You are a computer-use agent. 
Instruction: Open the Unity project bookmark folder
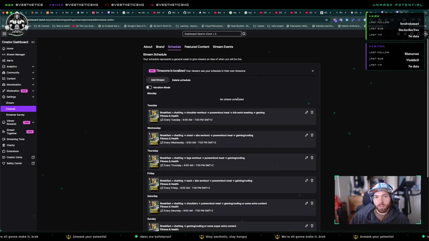[x=275, y=26]
